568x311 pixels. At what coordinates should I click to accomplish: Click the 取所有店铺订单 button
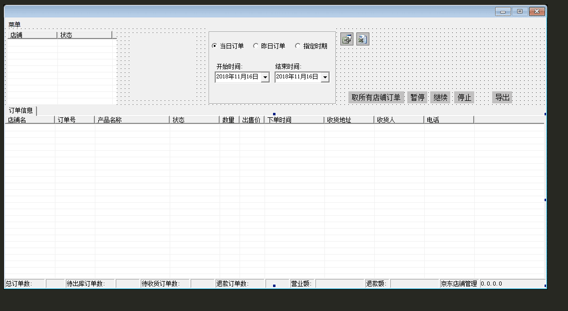pos(375,97)
